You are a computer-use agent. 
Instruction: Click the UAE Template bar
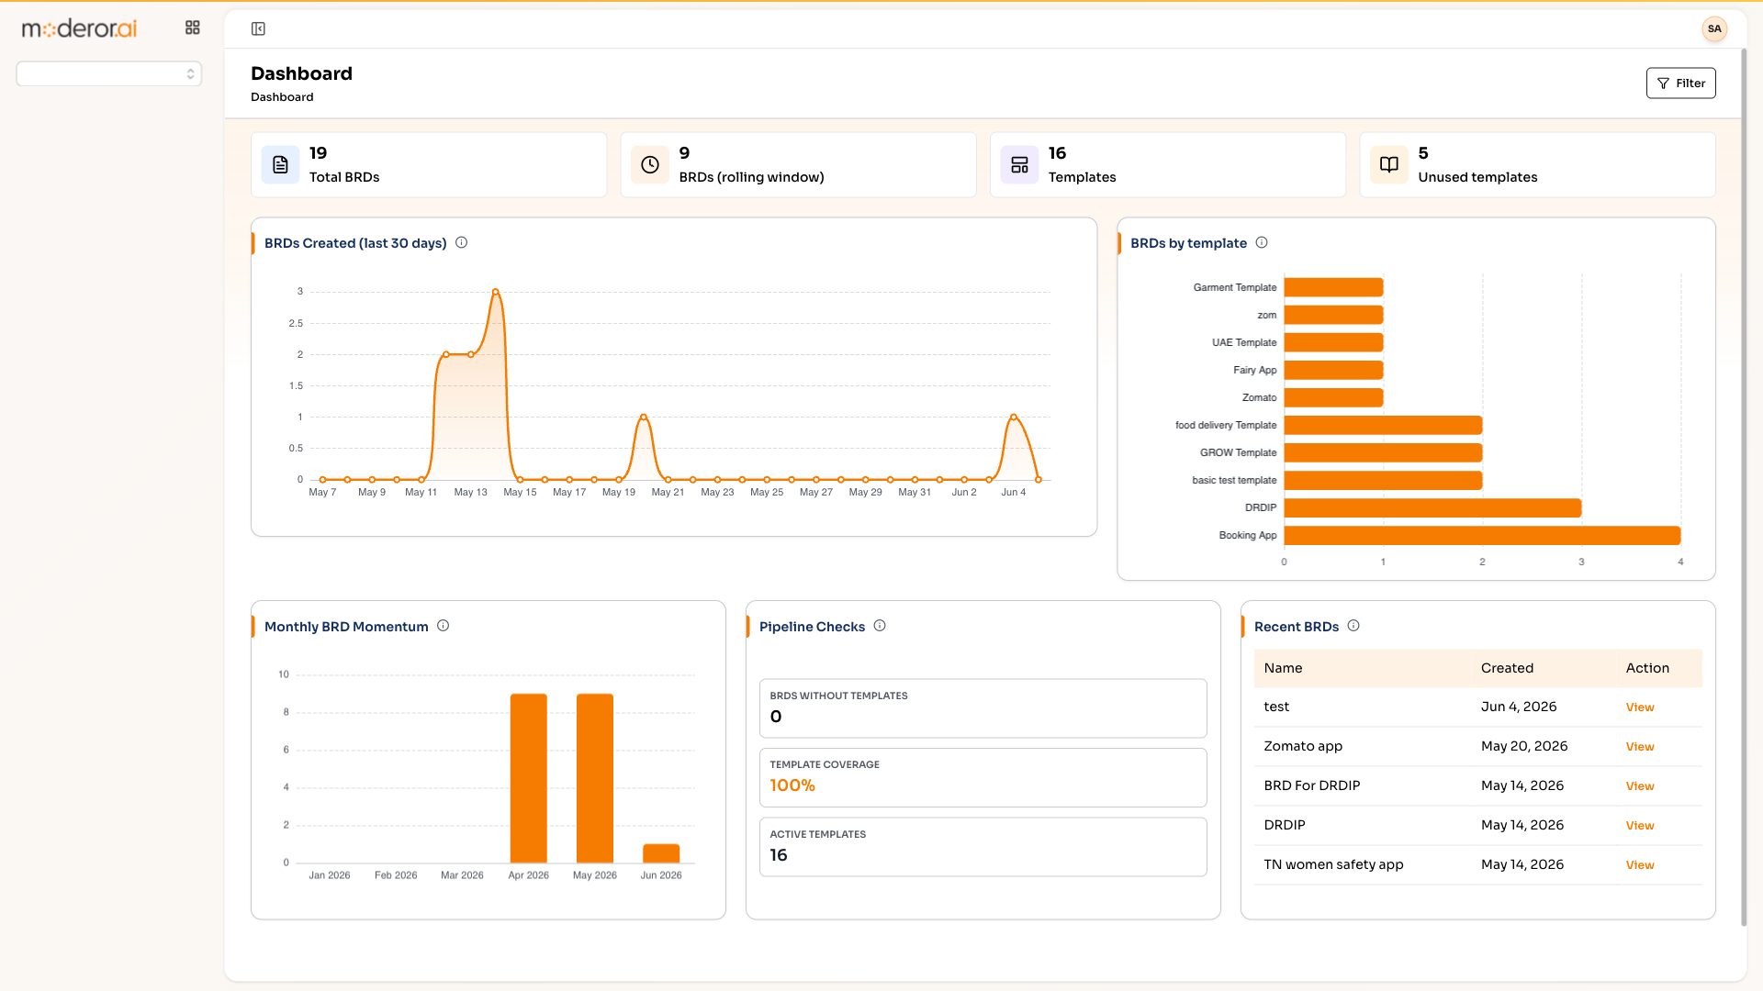point(1333,342)
